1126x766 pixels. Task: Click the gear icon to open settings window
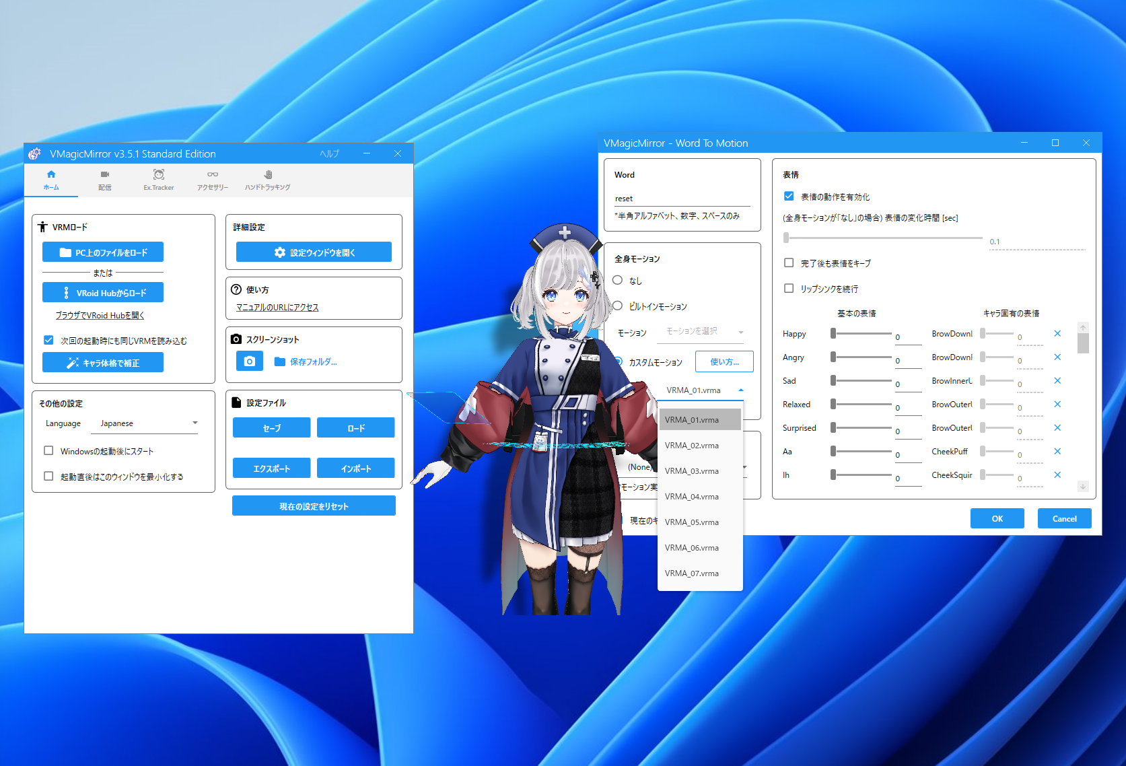click(x=279, y=252)
